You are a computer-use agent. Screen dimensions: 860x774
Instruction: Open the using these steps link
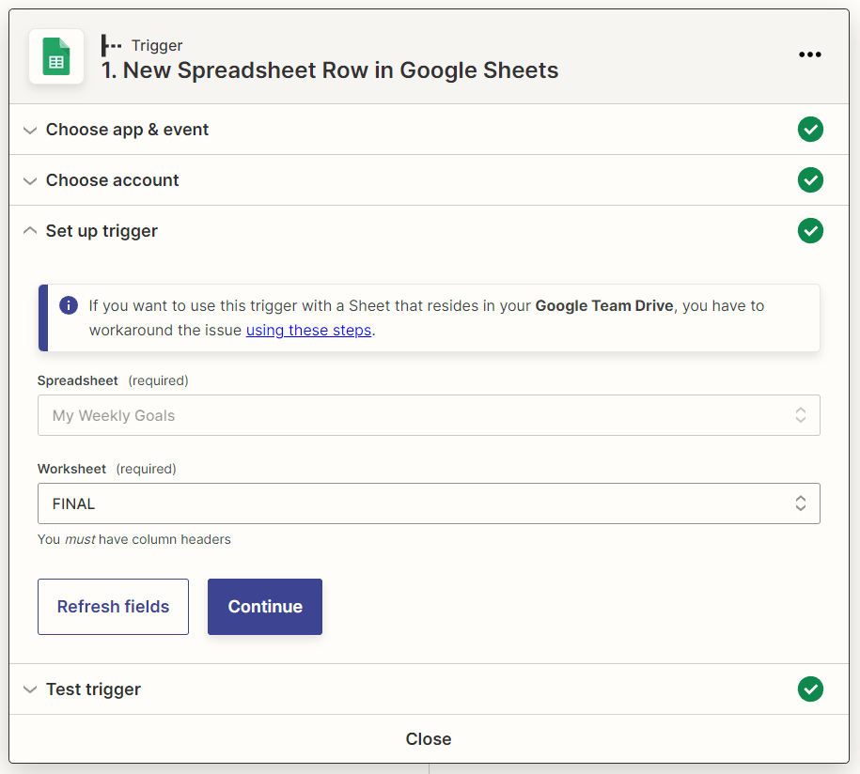click(x=308, y=330)
